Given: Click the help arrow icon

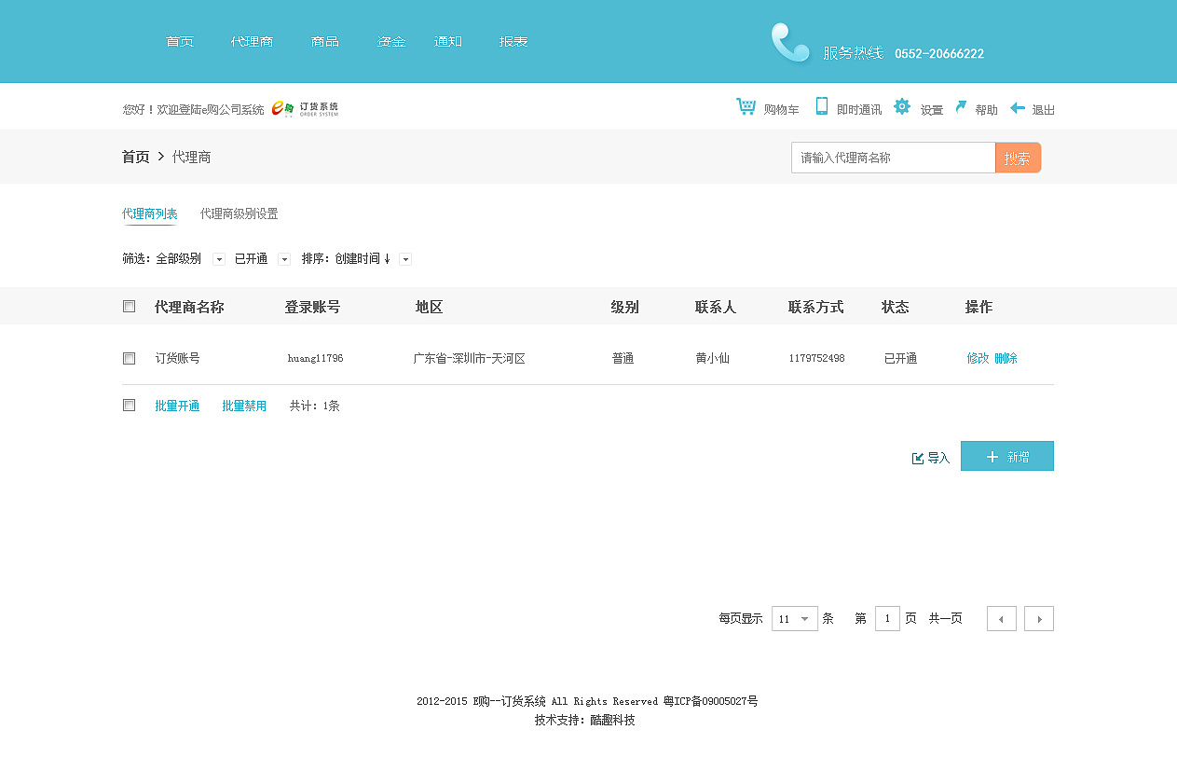Looking at the screenshot, I should point(961,107).
